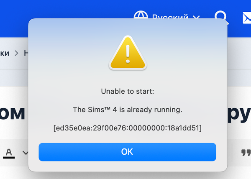The width and height of the screenshot is (251, 179).
Task: Open search with the magnifier icon
Action: [220, 17]
